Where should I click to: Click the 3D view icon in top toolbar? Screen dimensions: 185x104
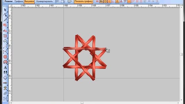149,1
